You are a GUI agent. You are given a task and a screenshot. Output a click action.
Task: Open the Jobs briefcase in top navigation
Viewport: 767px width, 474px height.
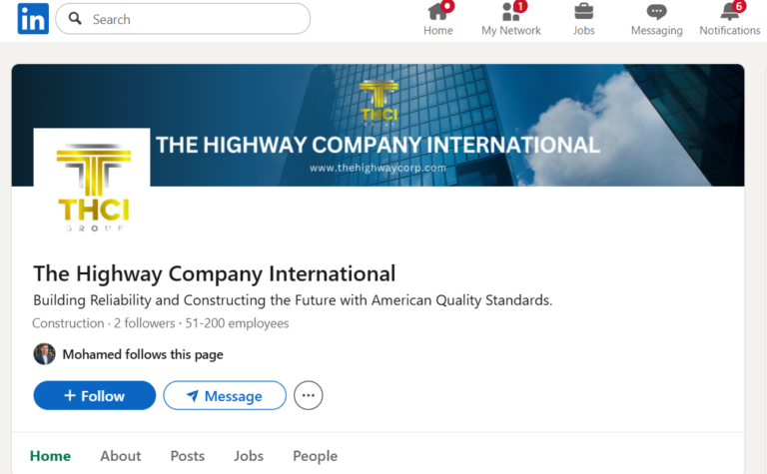(x=583, y=19)
